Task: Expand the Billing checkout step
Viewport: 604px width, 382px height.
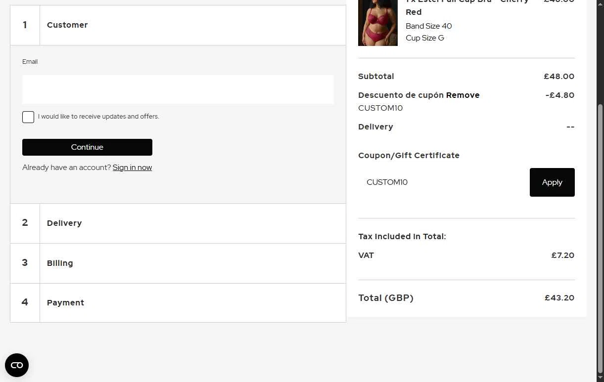Action: click(x=178, y=263)
